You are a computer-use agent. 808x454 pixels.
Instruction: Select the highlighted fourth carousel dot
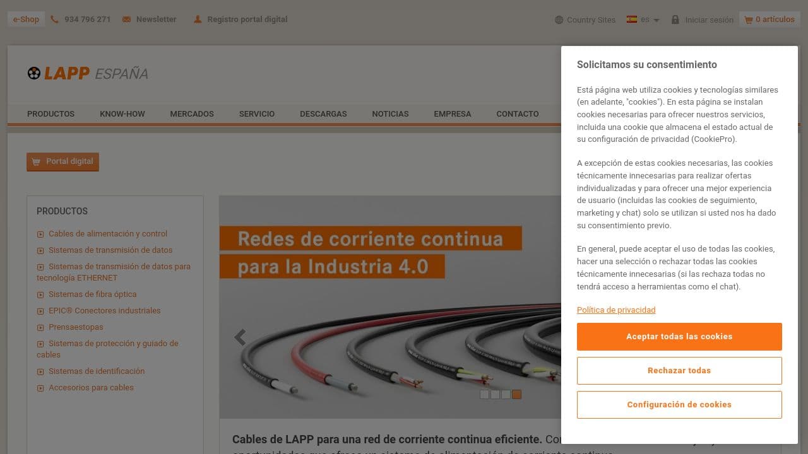516,394
